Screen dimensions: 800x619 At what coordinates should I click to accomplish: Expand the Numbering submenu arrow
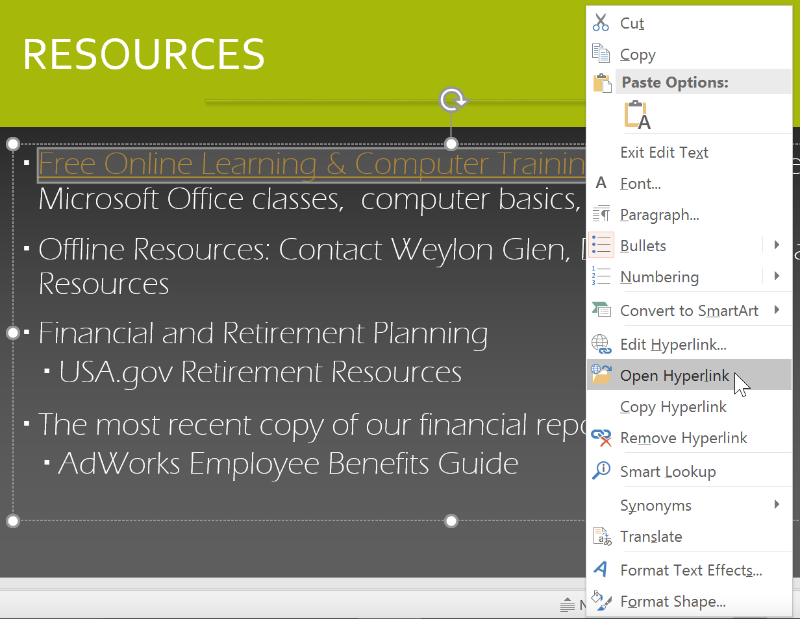pyautogui.click(x=777, y=276)
